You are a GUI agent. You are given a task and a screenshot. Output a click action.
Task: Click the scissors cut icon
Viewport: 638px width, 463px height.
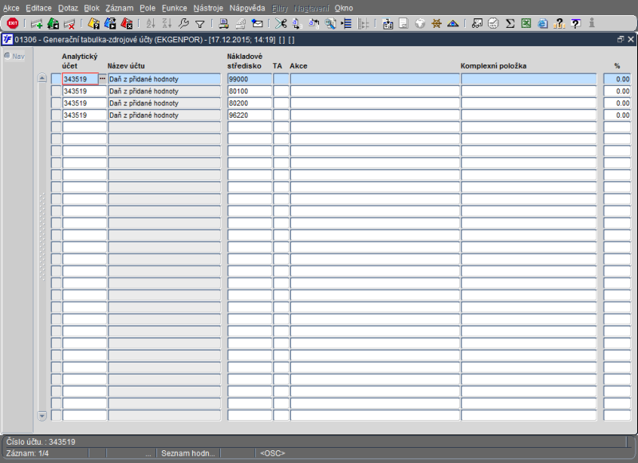coord(281,24)
